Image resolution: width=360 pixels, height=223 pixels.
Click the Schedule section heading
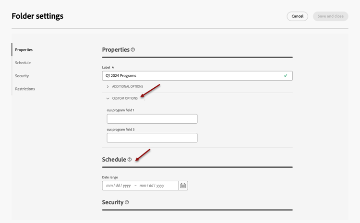pos(114,160)
